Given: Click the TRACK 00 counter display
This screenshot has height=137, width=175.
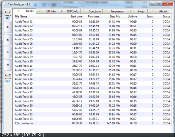Looking at the screenshot, I should coord(8,17).
